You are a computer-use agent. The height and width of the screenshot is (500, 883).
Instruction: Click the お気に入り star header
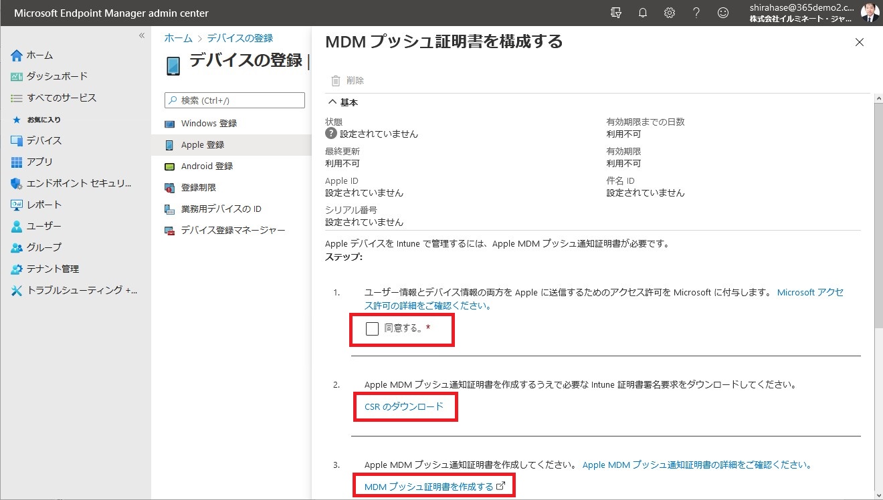(37, 120)
